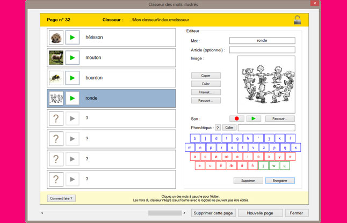Open the Comment faire ? help button

click(x=61, y=198)
